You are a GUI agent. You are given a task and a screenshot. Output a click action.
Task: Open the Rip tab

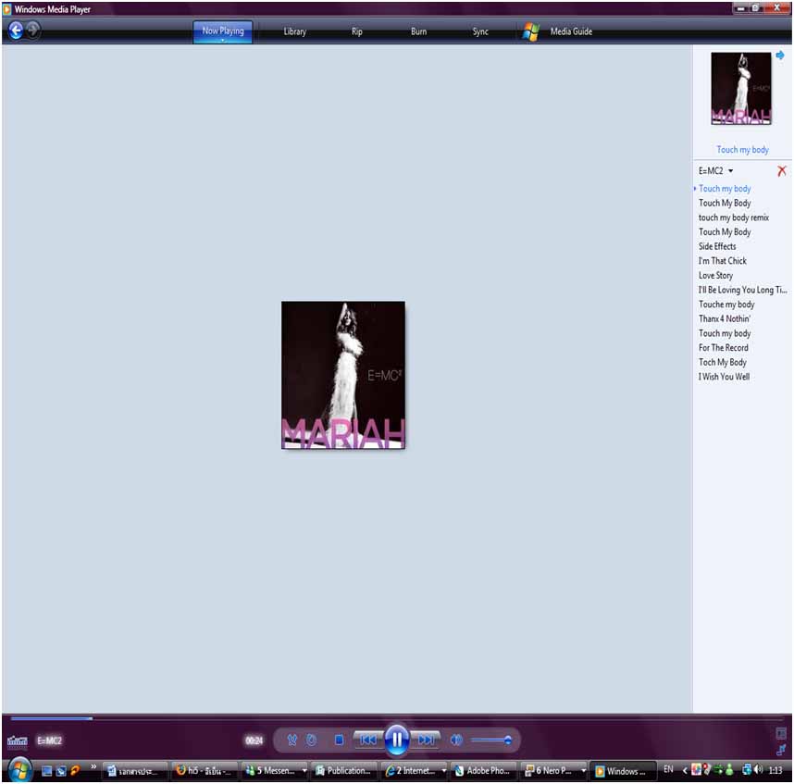click(357, 31)
